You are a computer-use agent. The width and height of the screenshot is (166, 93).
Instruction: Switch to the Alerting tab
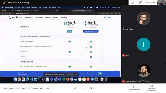61,11
